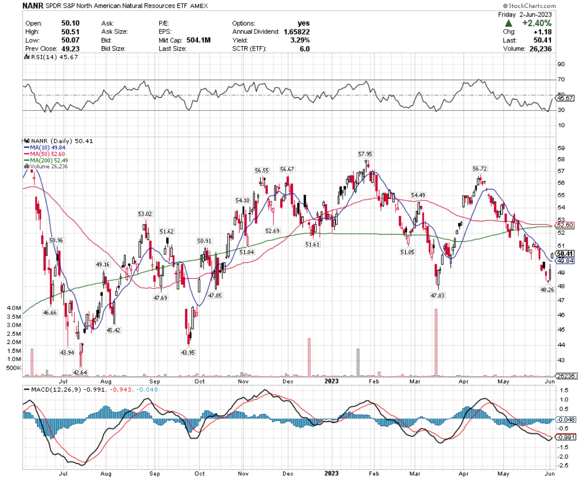
Task: Click the header Volume value 26,236
Action: 541,48
